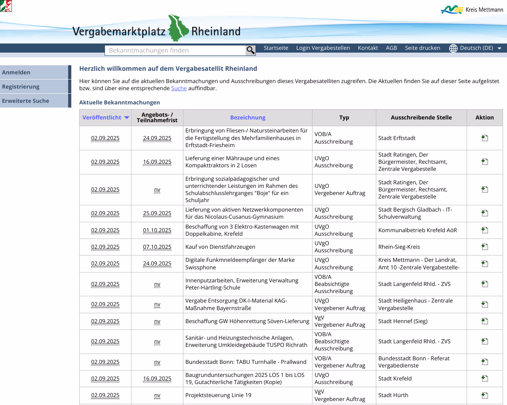
Task: Open action icon for Innenputzarbeiten row
Action: point(485,284)
